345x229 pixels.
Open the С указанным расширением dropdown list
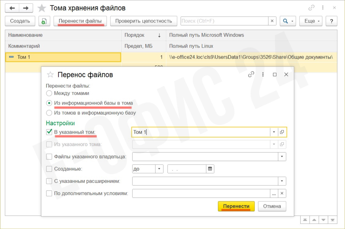point(282,181)
